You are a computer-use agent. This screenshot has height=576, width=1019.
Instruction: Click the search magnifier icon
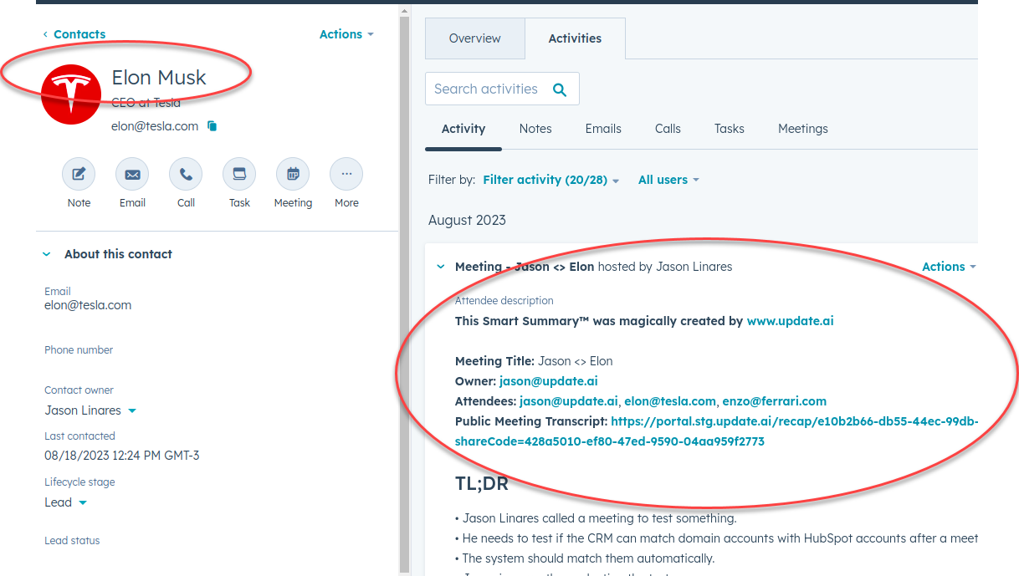pos(560,89)
